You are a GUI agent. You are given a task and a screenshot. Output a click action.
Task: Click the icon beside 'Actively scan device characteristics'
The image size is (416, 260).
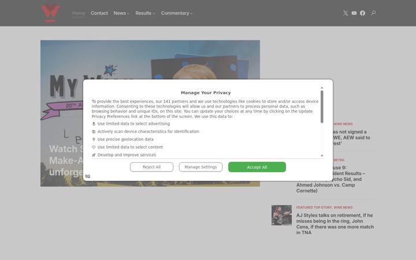point(94,132)
